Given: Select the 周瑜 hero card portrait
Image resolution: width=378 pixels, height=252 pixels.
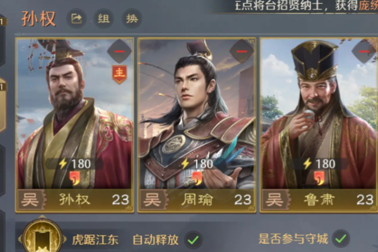Looking at the screenshot, I should 197,113.
